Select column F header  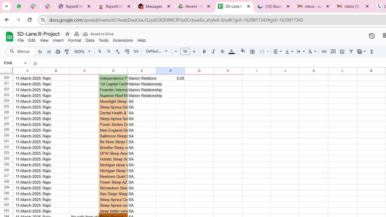pos(170,71)
